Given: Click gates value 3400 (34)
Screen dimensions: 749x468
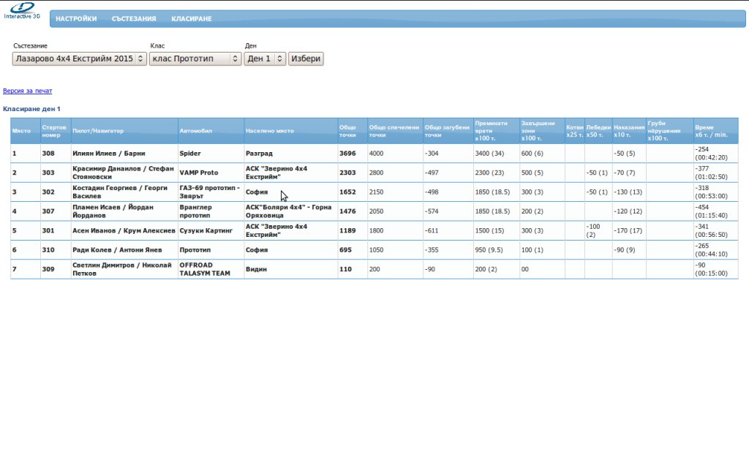Looking at the screenshot, I should pos(489,154).
